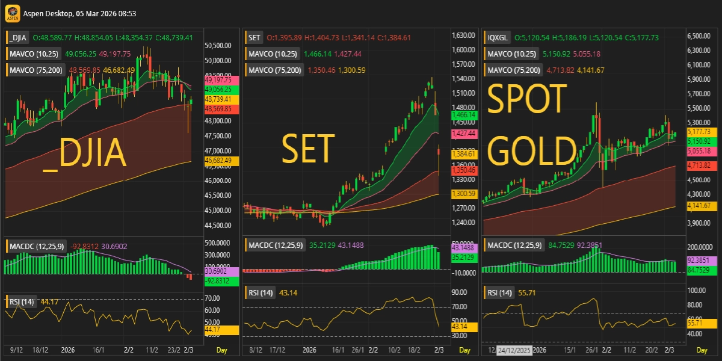The width and height of the screenshot is (722, 361).
Task: Expand MACDC (12,25,9) settings on SET chart
Action: click(x=274, y=246)
